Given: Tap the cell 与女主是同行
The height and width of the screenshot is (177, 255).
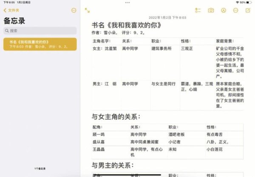Looking at the screenshot, I should [x=164, y=84].
